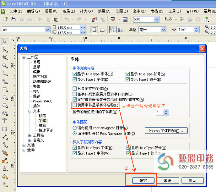Select the Ellipse tool
The width and height of the screenshot is (216, 192).
(5, 97)
